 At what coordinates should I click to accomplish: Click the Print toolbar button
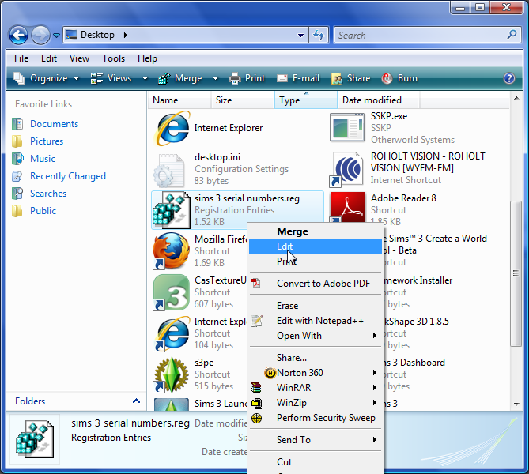pyautogui.click(x=247, y=78)
